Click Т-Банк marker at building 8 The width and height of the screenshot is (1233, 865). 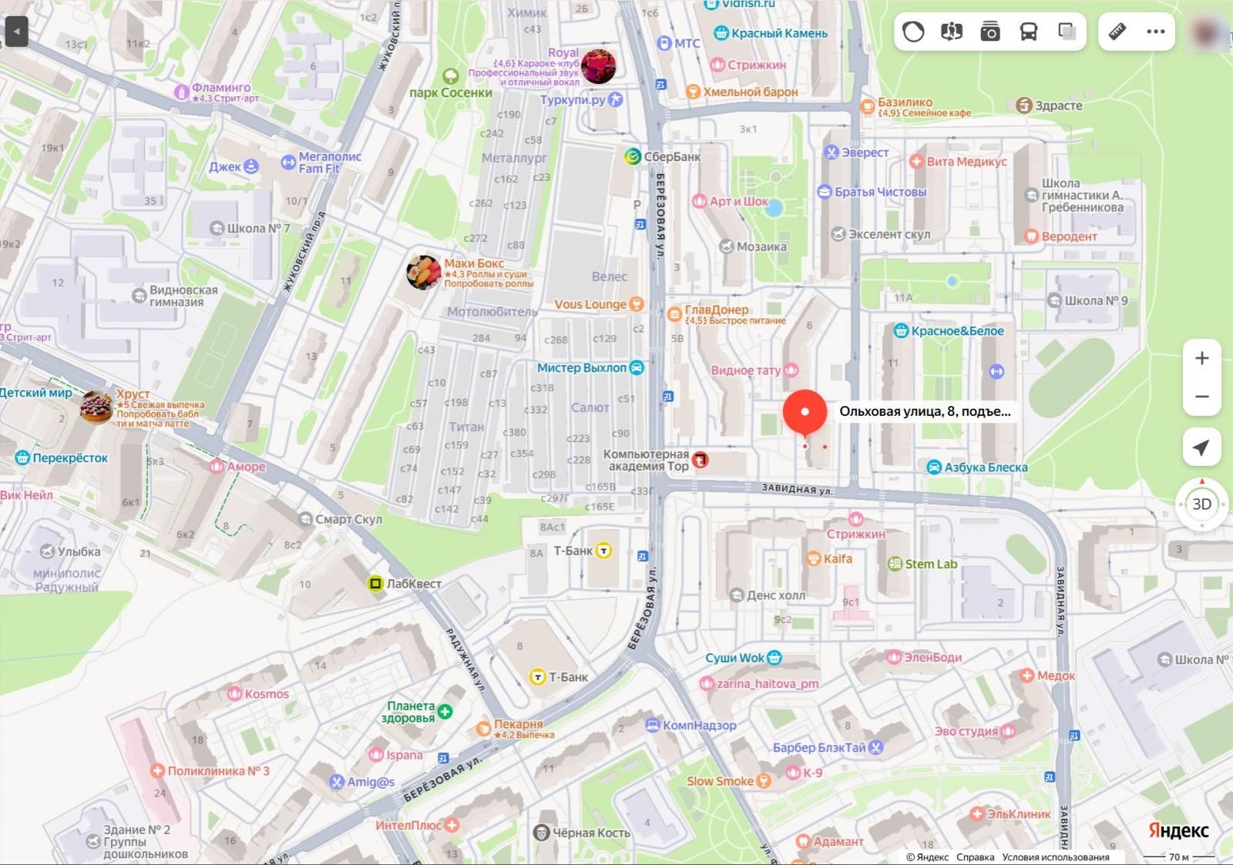coord(537,677)
